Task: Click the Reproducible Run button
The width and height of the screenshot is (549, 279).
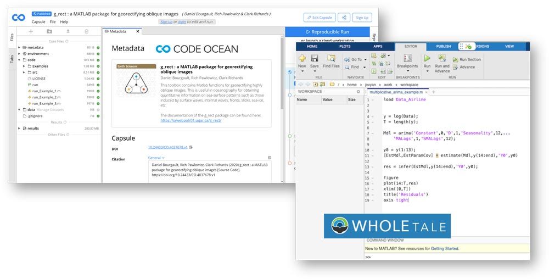Action: 327,32
